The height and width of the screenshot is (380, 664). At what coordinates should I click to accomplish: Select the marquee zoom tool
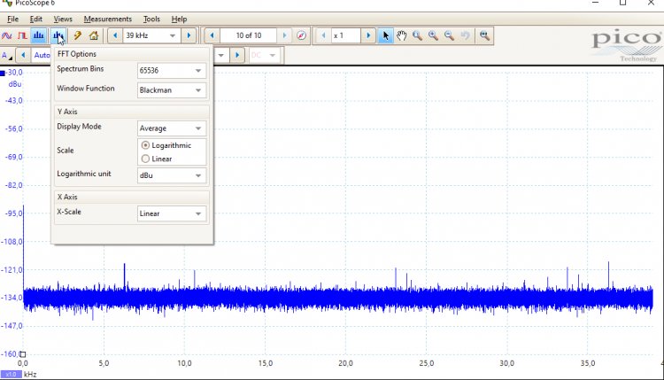[x=417, y=35]
